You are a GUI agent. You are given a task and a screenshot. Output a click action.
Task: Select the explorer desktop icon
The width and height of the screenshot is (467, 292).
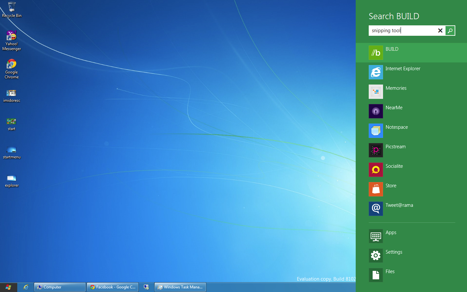click(x=12, y=181)
